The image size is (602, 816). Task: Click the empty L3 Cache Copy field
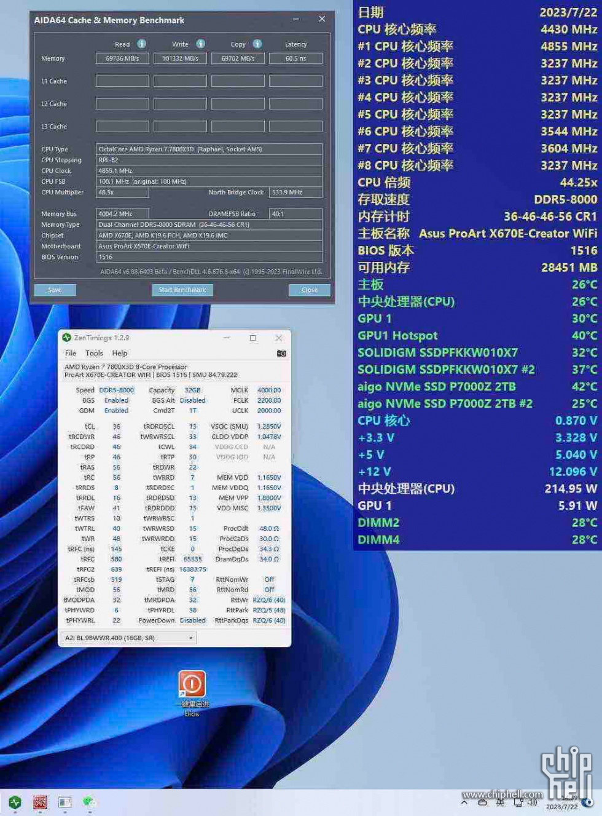[238, 127]
